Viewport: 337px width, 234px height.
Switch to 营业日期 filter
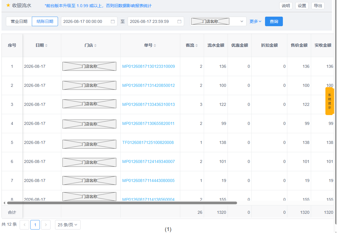[x=19, y=21]
